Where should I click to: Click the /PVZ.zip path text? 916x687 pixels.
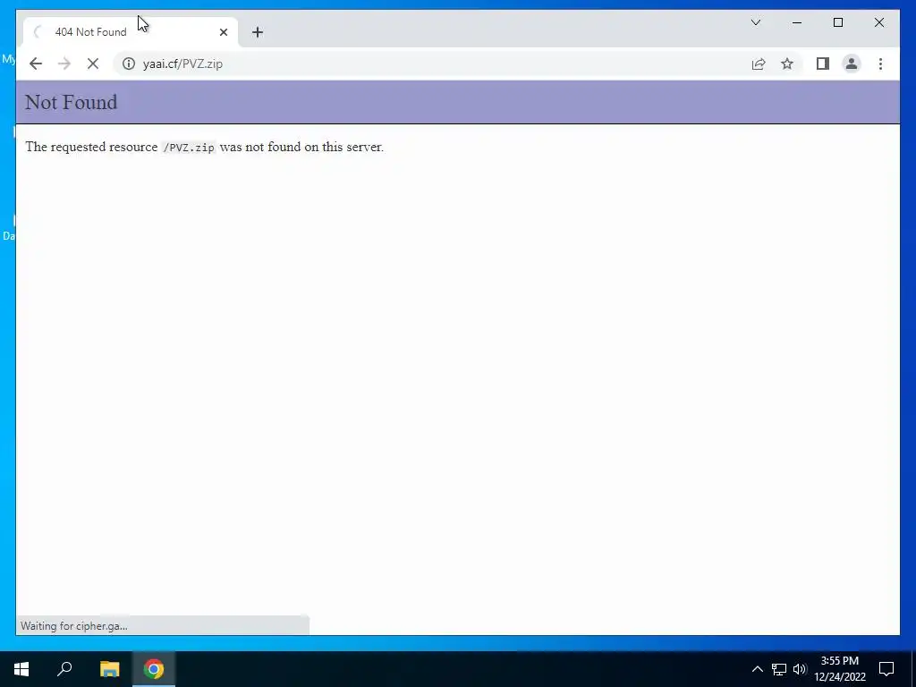189,148
